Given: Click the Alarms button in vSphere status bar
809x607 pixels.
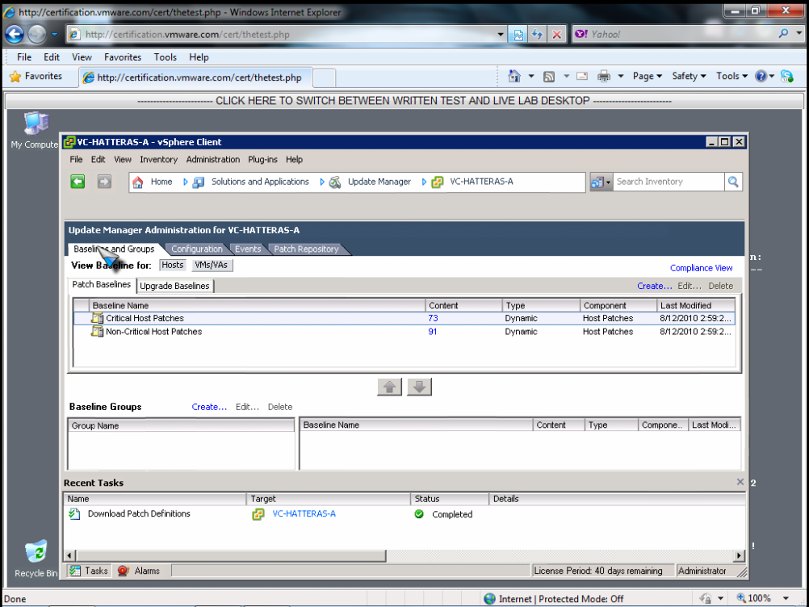Looking at the screenshot, I should (x=139, y=571).
